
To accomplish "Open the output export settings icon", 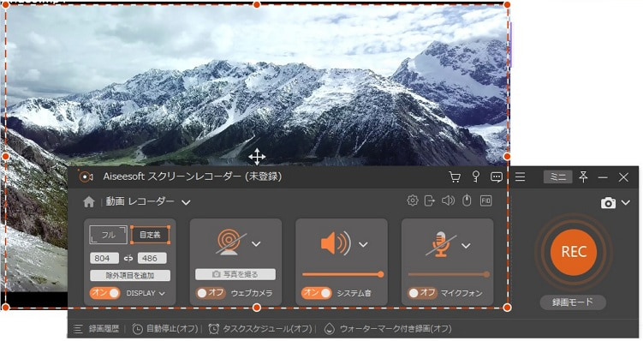I will click(x=429, y=200).
